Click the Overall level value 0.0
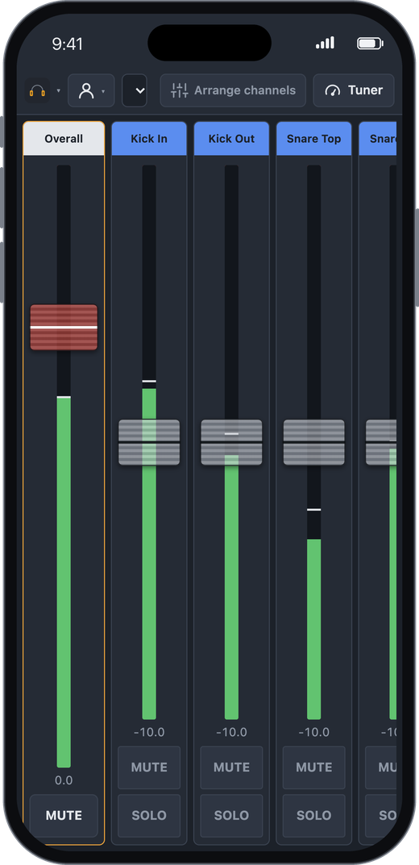The width and height of the screenshot is (419, 865). click(x=64, y=780)
